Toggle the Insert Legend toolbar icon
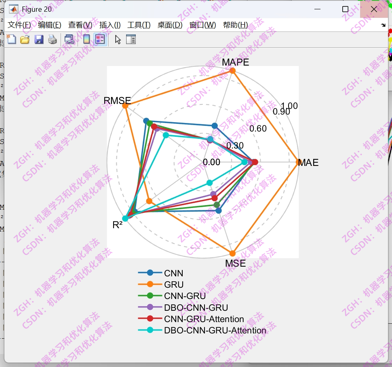The image size is (392, 367). [100, 40]
